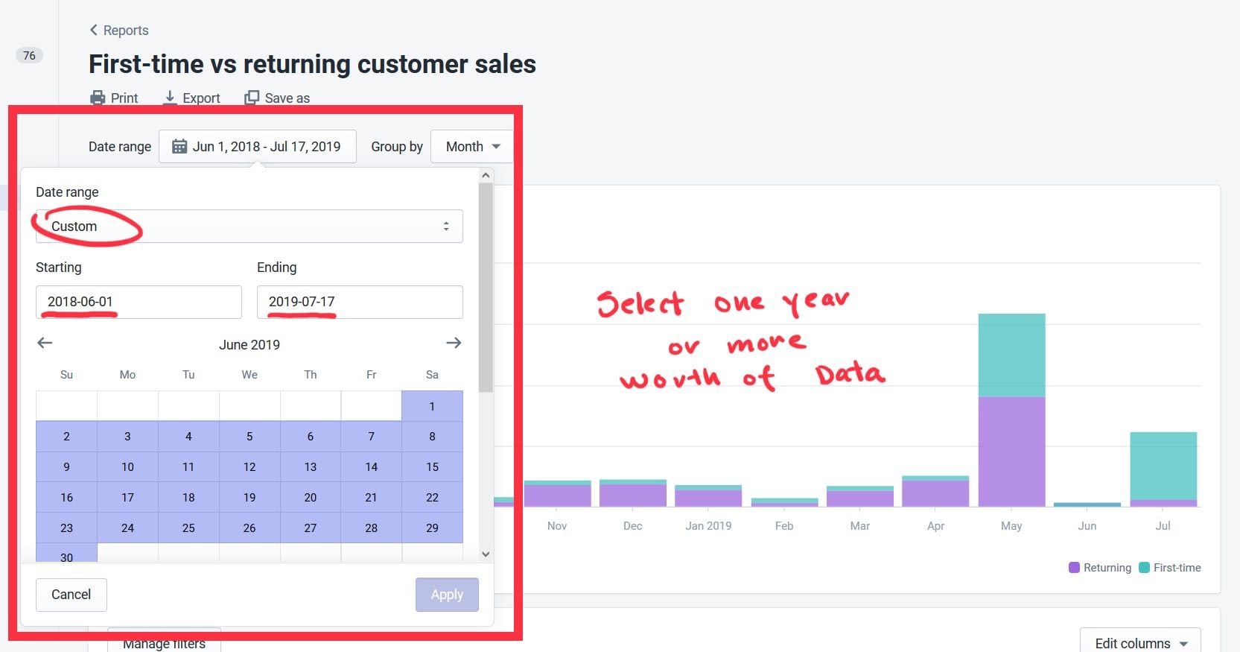Click the May bar's teal First-time segment
The height and width of the screenshot is (652, 1240).
coord(1011,355)
